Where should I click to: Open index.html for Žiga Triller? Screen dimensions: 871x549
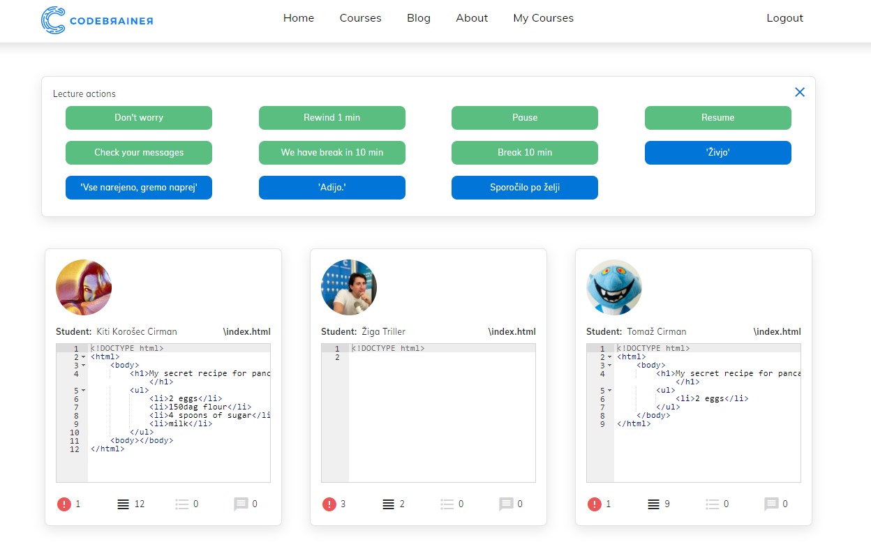(x=513, y=331)
